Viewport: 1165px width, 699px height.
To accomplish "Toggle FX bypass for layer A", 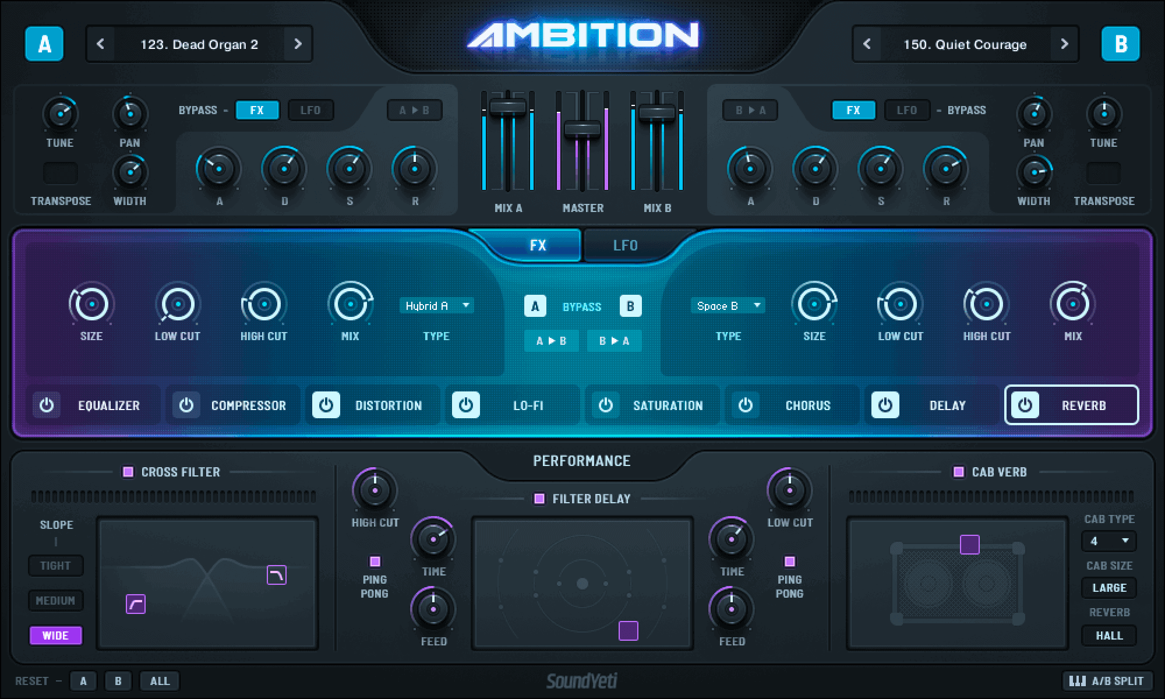I will coord(257,110).
